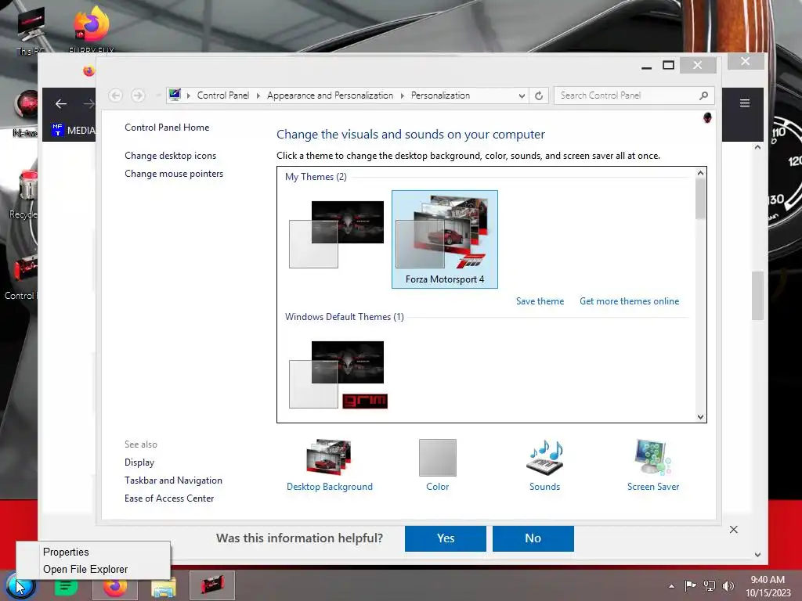Click themes list scroll up arrow
802x601 pixels.
(700, 173)
